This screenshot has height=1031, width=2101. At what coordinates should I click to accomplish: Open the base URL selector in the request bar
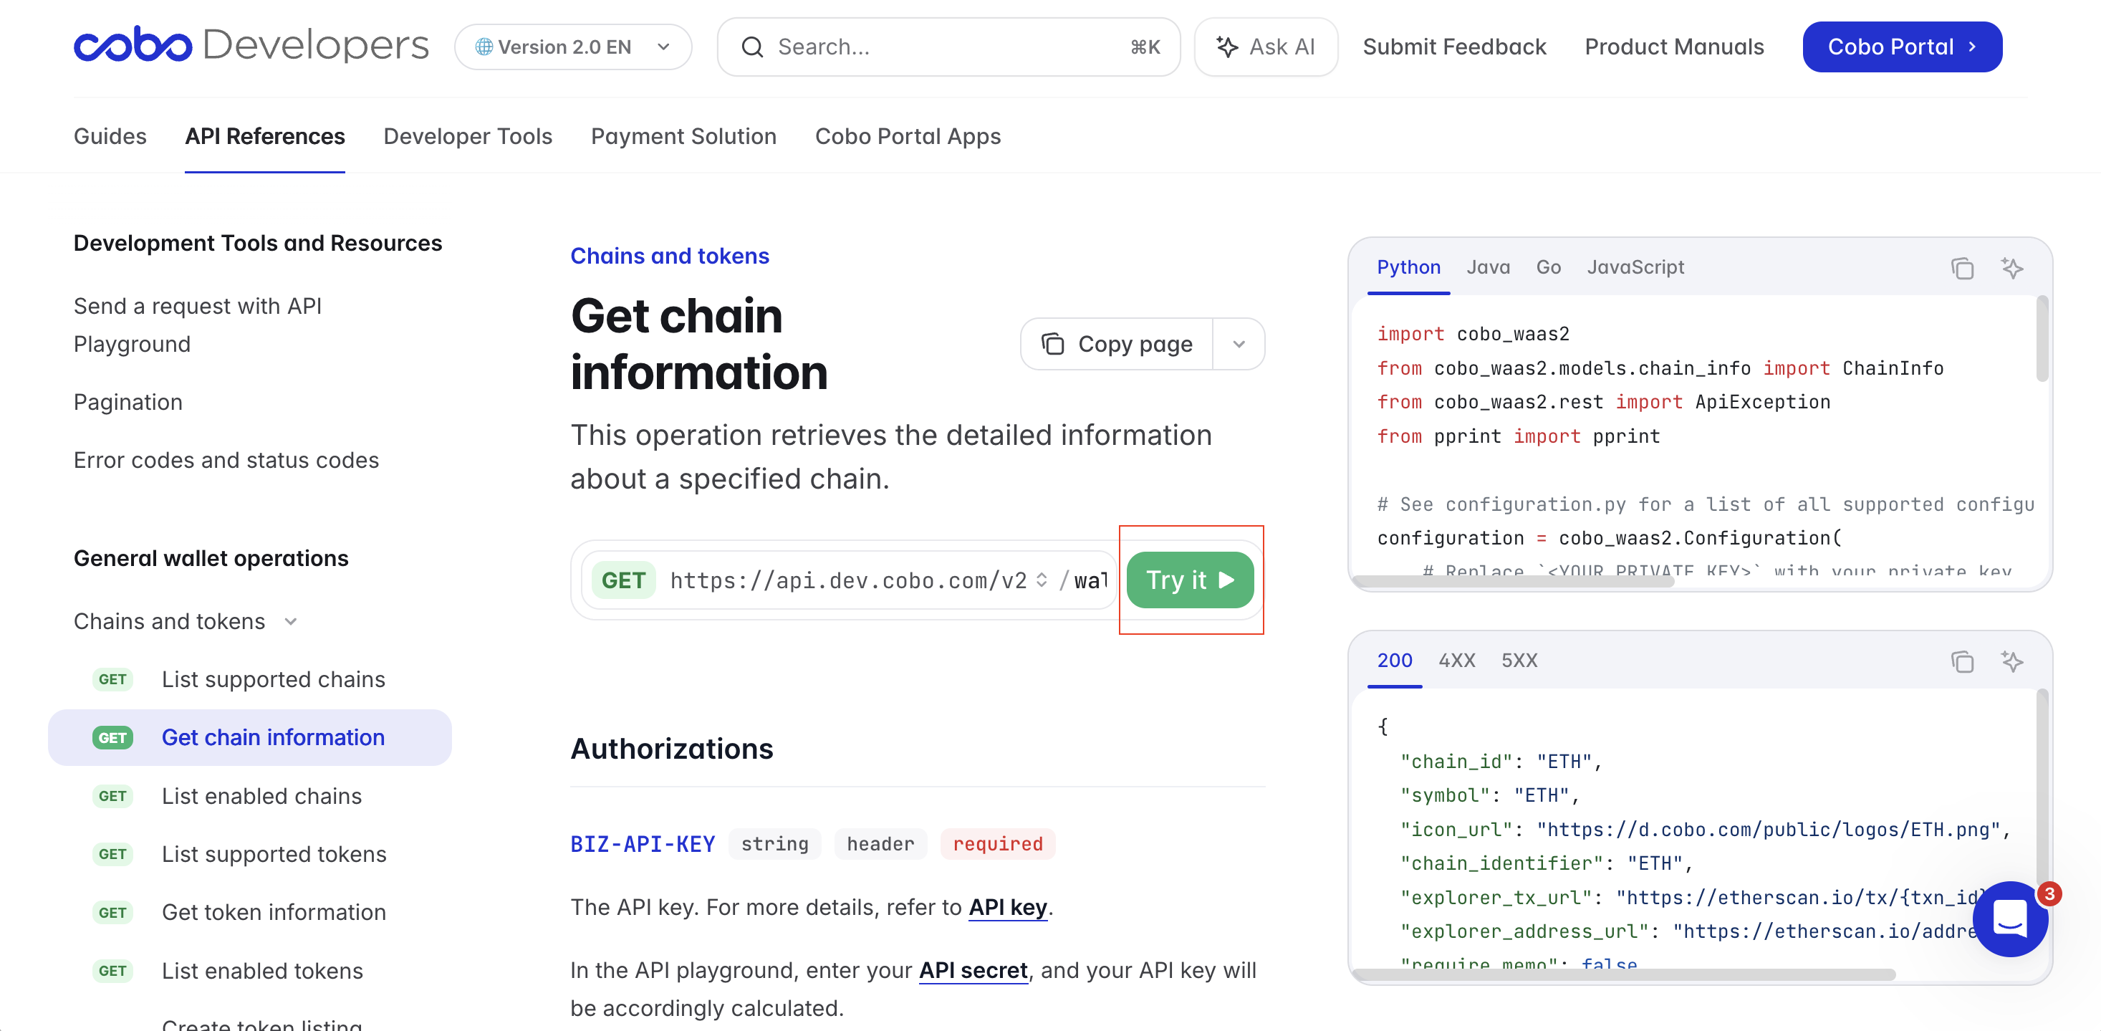pos(1042,580)
